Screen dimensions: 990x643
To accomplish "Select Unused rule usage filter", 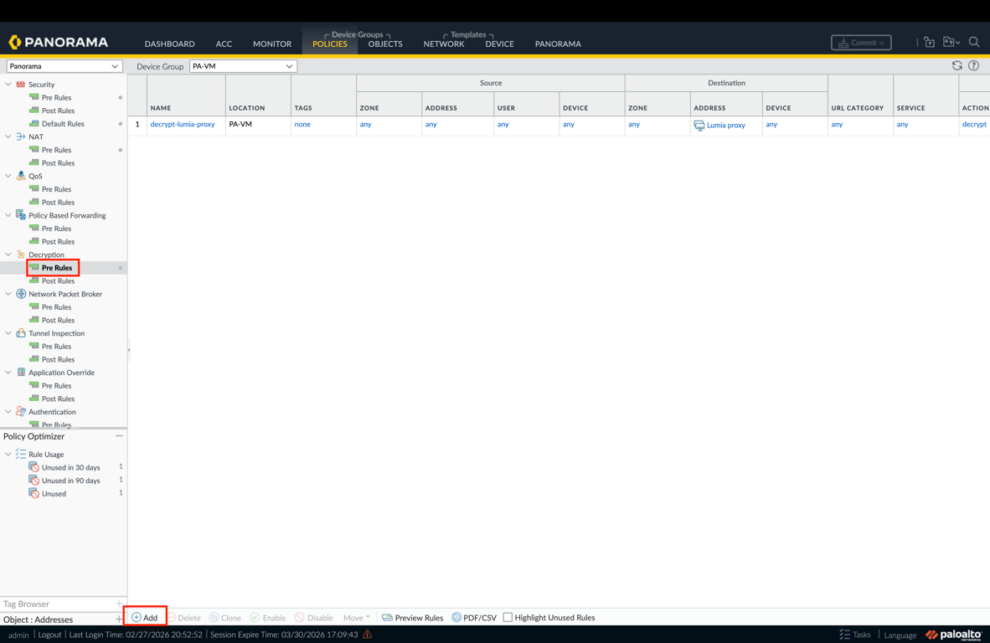I will (x=54, y=493).
